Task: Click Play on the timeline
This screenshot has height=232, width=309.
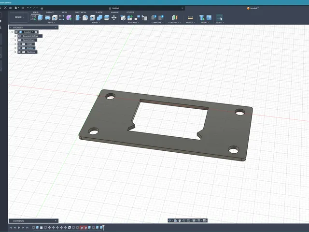Action: [x=19, y=228]
